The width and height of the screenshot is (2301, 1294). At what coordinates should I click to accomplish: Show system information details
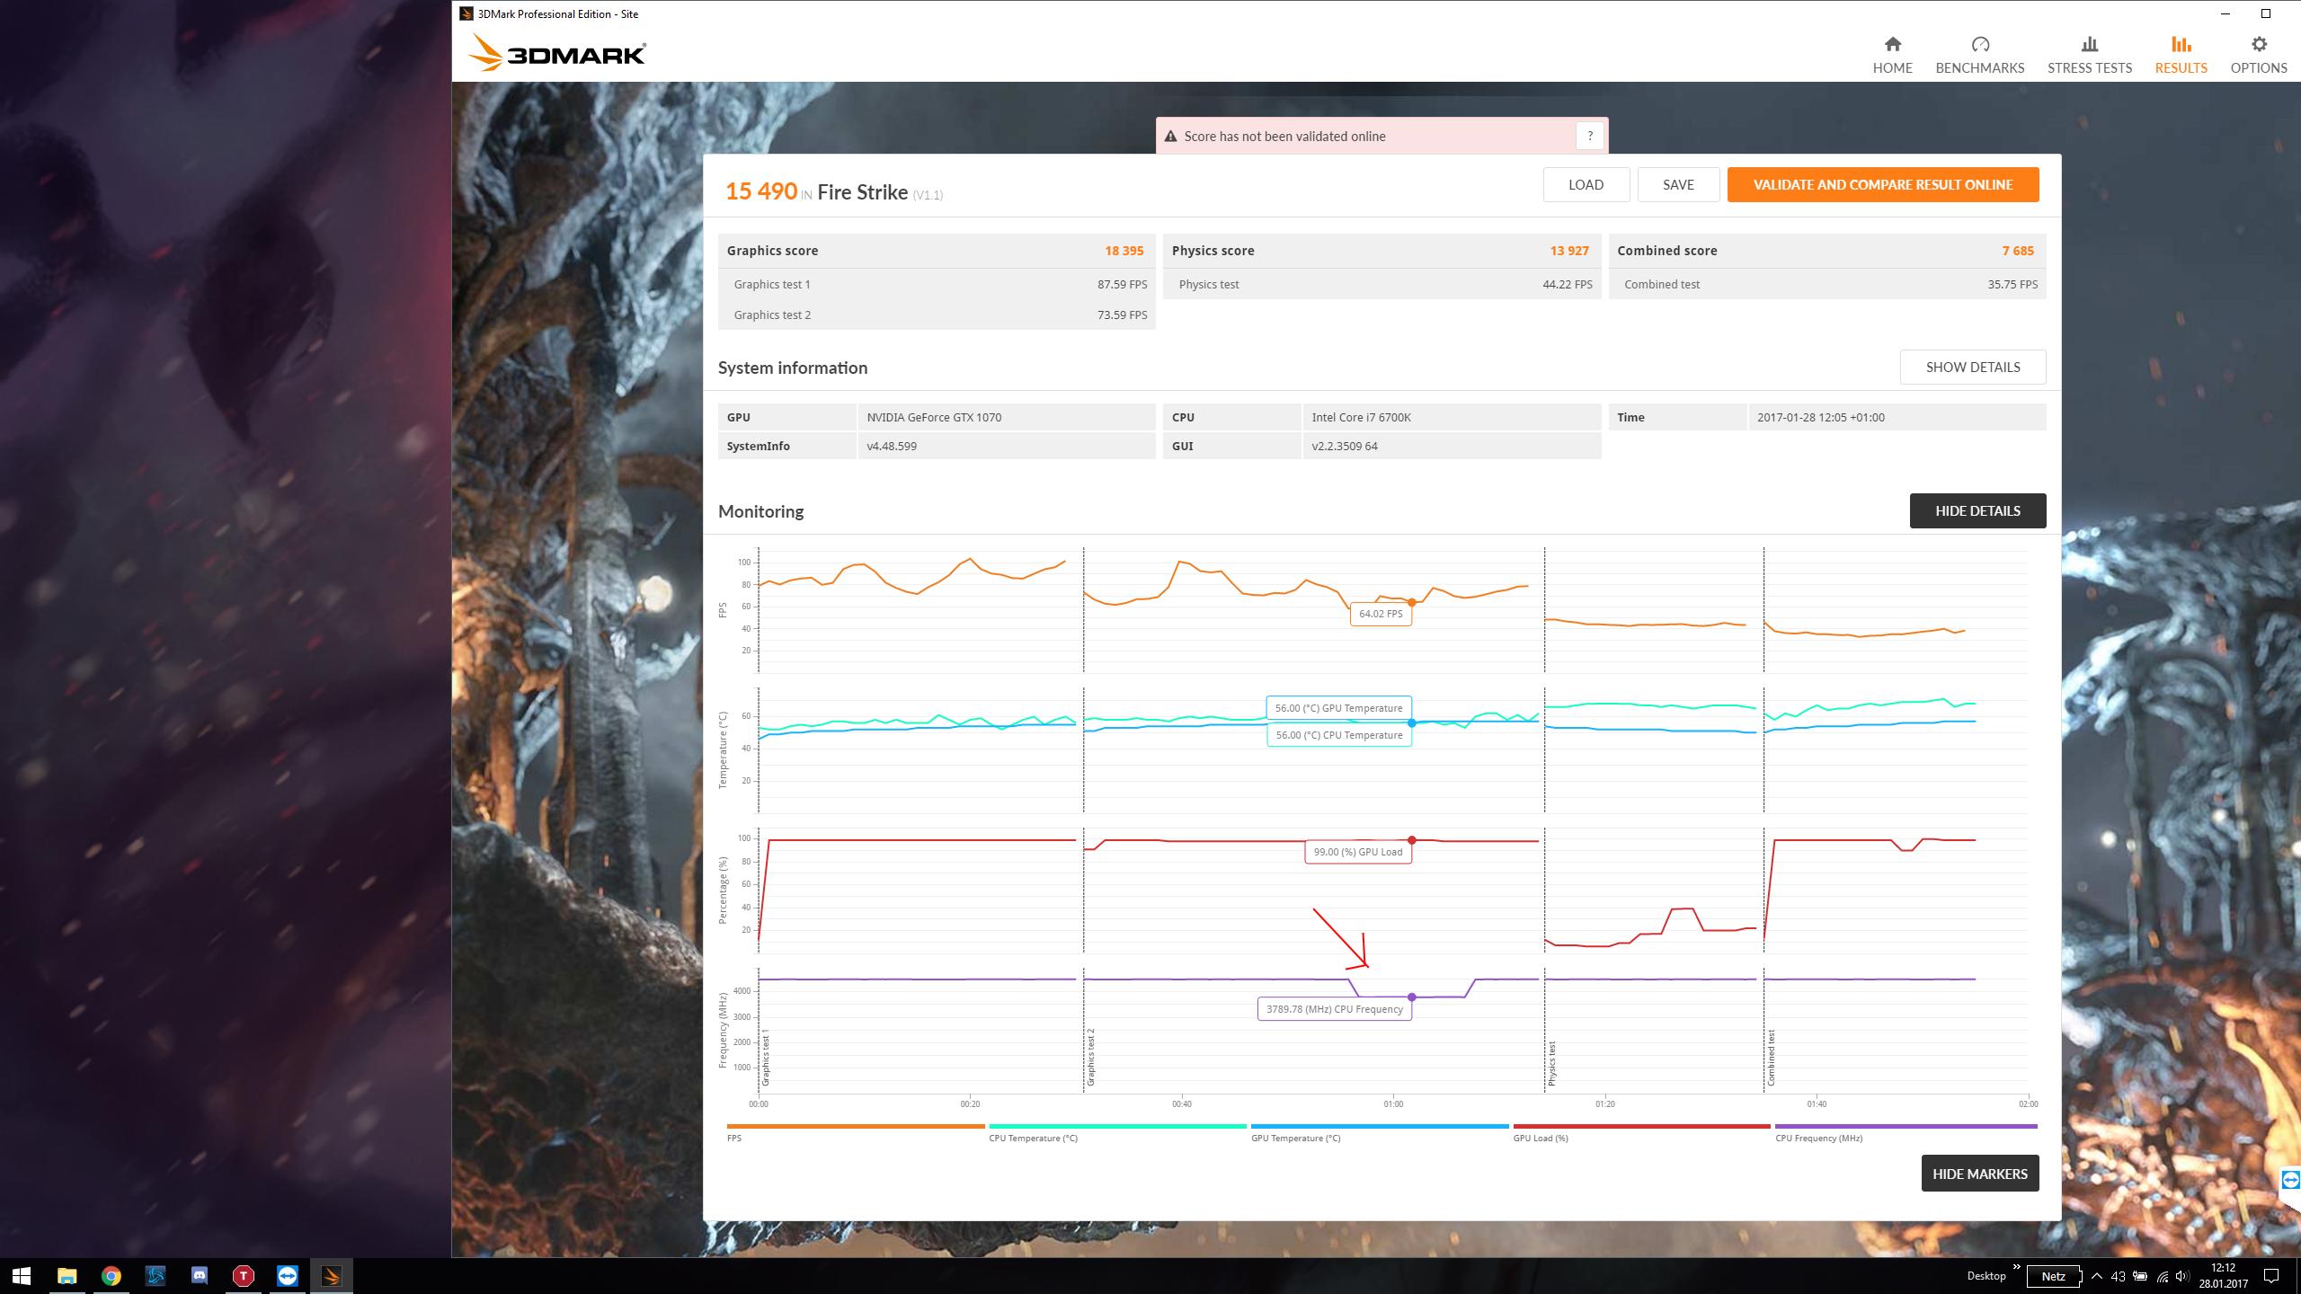click(x=1972, y=367)
